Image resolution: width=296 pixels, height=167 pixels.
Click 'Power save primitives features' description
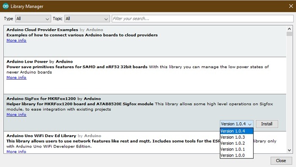pyautogui.click(x=77, y=67)
